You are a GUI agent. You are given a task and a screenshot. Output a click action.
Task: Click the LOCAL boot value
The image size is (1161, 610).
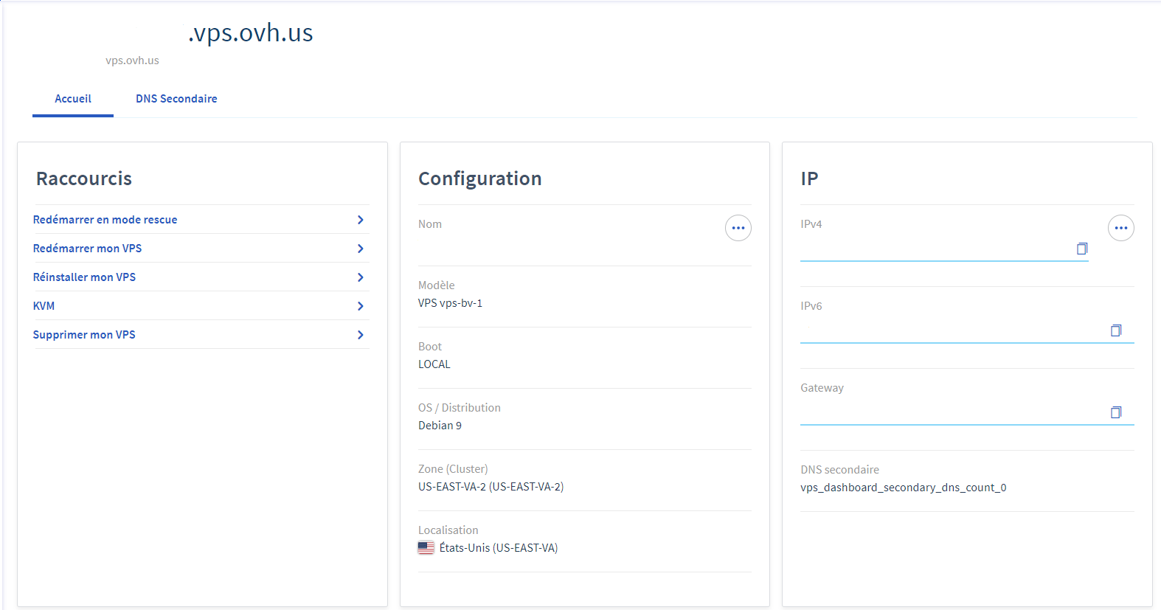(x=434, y=364)
